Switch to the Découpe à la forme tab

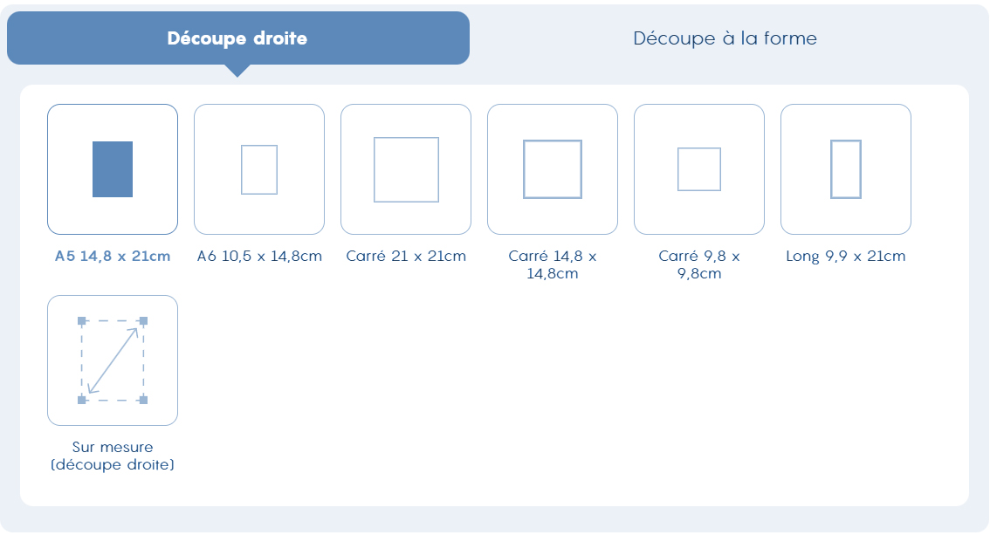click(725, 38)
